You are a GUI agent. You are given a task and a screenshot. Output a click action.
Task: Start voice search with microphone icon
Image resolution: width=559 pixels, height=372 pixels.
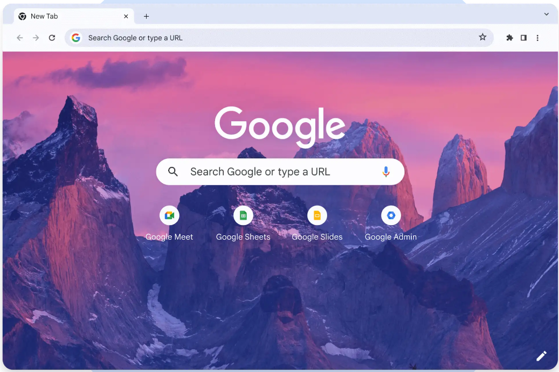point(386,172)
